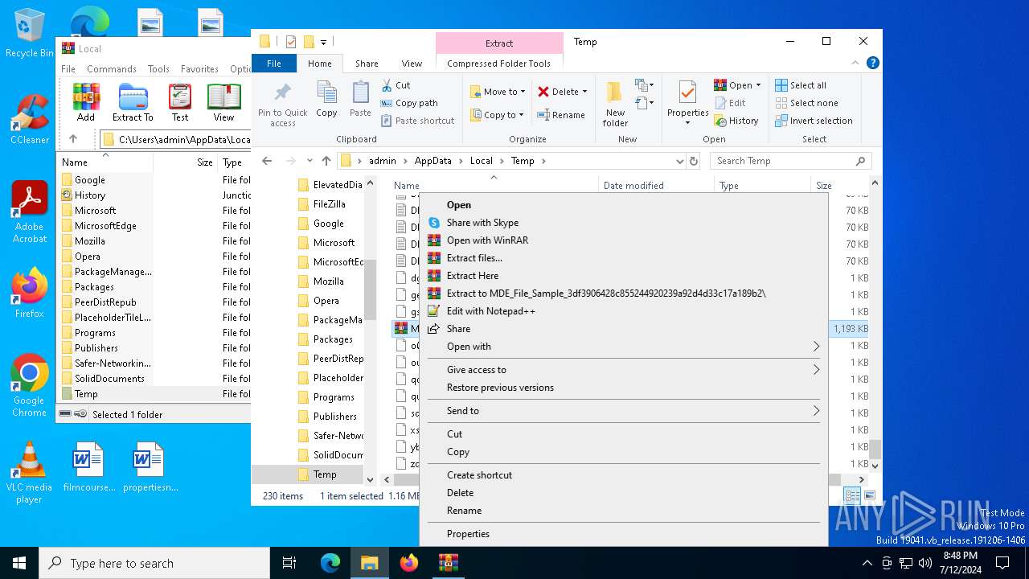
Task: Collapse the ribbon with the chevron
Action: tap(856, 63)
